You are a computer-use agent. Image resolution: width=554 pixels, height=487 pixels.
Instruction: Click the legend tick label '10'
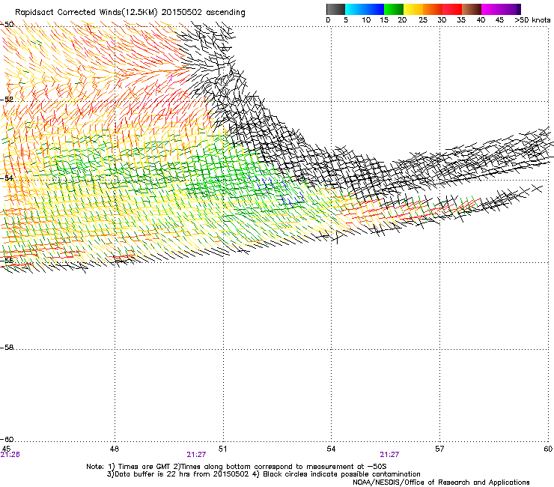[x=366, y=20]
